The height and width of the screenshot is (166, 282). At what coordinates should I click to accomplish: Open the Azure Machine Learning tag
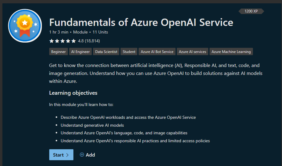click(x=231, y=51)
